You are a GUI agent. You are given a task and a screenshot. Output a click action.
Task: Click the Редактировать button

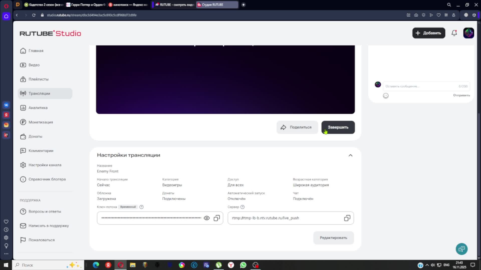(x=333, y=238)
